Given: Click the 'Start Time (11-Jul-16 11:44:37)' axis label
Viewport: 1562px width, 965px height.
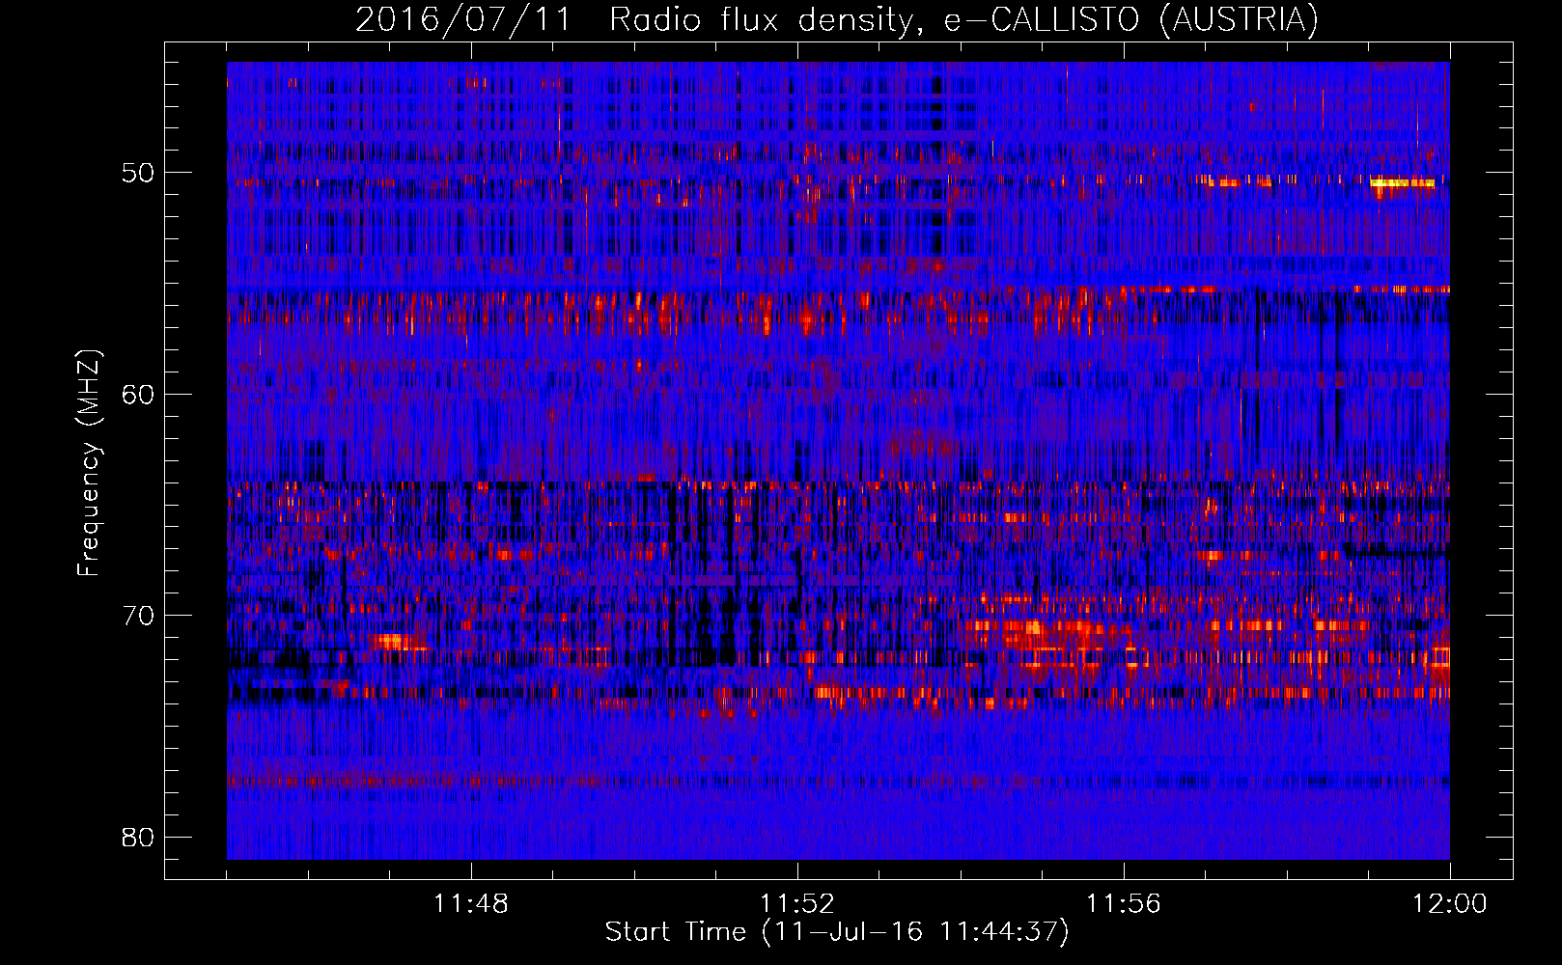Looking at the screenshot, I should tap(837, 932).
